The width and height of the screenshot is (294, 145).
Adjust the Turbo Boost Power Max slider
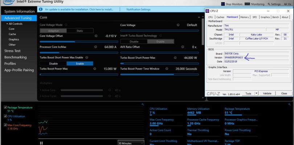79,74
